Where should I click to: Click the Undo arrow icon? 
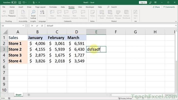(24, 2)
